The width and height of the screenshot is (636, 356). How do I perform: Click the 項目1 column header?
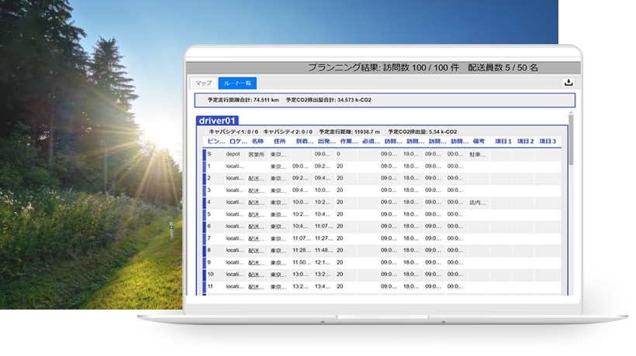[x=503, y=141]
